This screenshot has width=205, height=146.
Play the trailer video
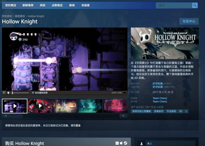point(4,93)
